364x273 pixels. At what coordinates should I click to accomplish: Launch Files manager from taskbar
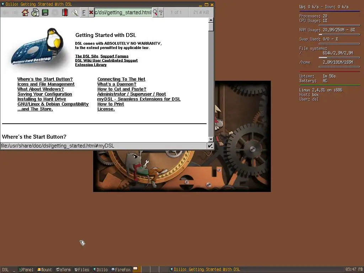tap(82, 269)
